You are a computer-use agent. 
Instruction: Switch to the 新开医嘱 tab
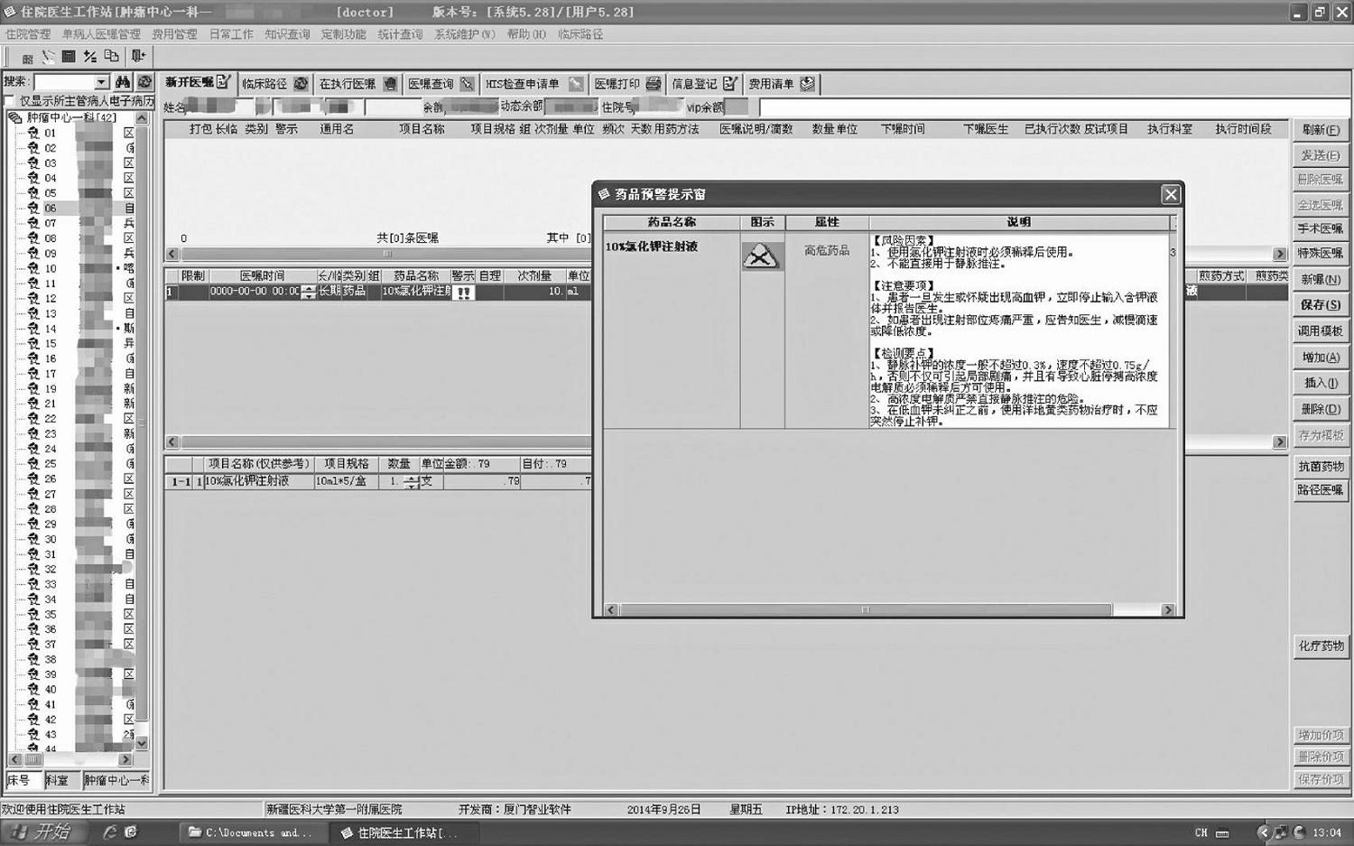tap(198, 83)
